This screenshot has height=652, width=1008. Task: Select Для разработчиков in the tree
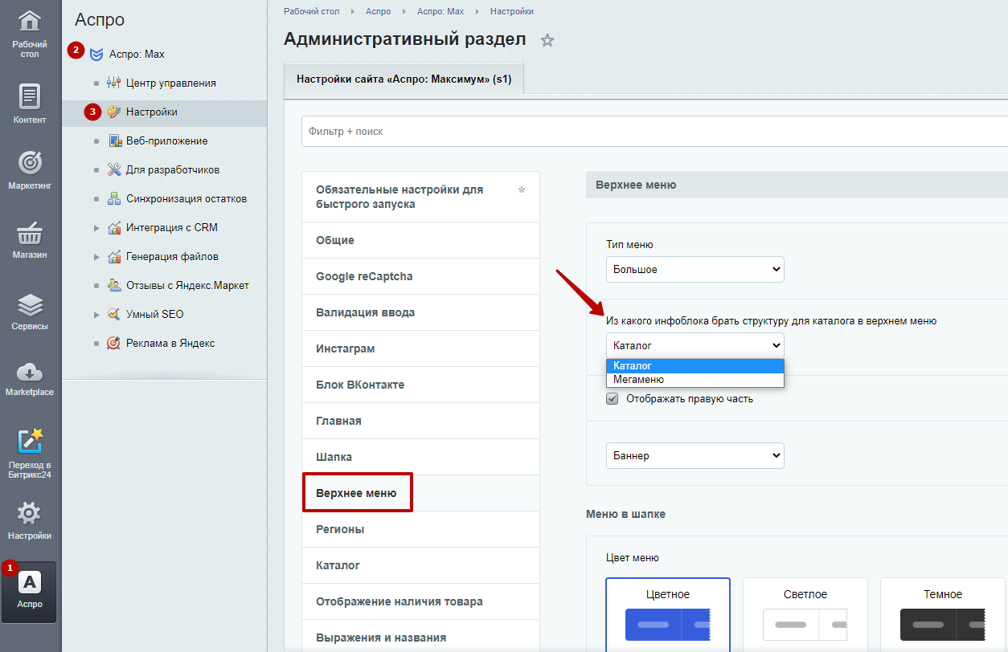(x=173, y=169)
